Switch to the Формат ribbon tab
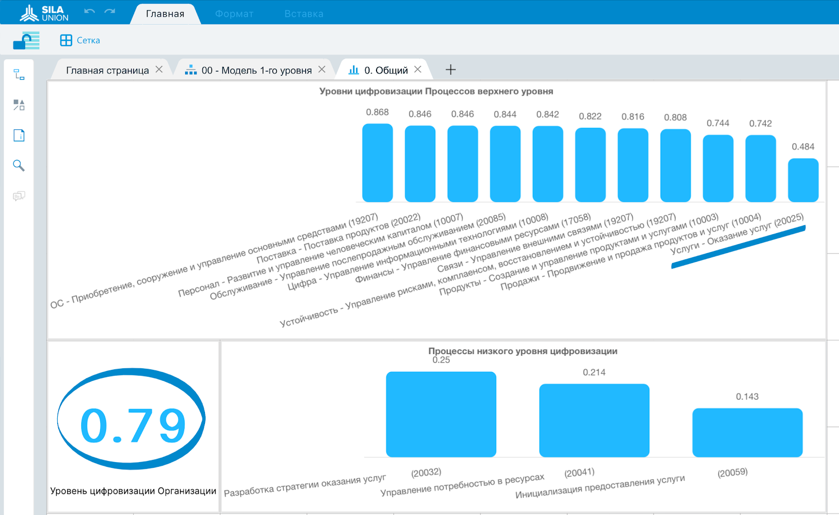Screen dimensions: 839x515 pyautogui.click(x=234, y=14)
